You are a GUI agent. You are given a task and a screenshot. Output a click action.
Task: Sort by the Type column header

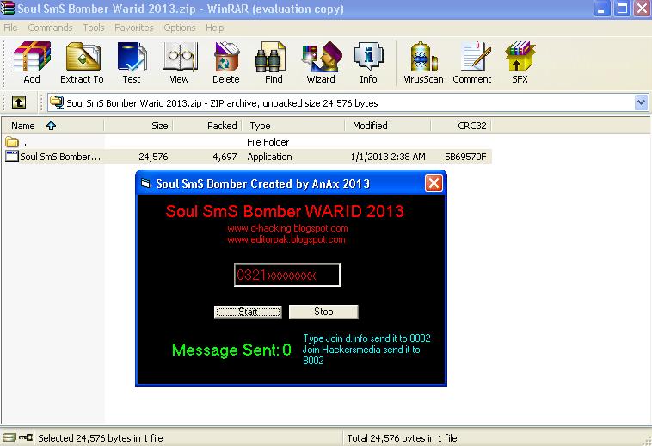(294, 126)
